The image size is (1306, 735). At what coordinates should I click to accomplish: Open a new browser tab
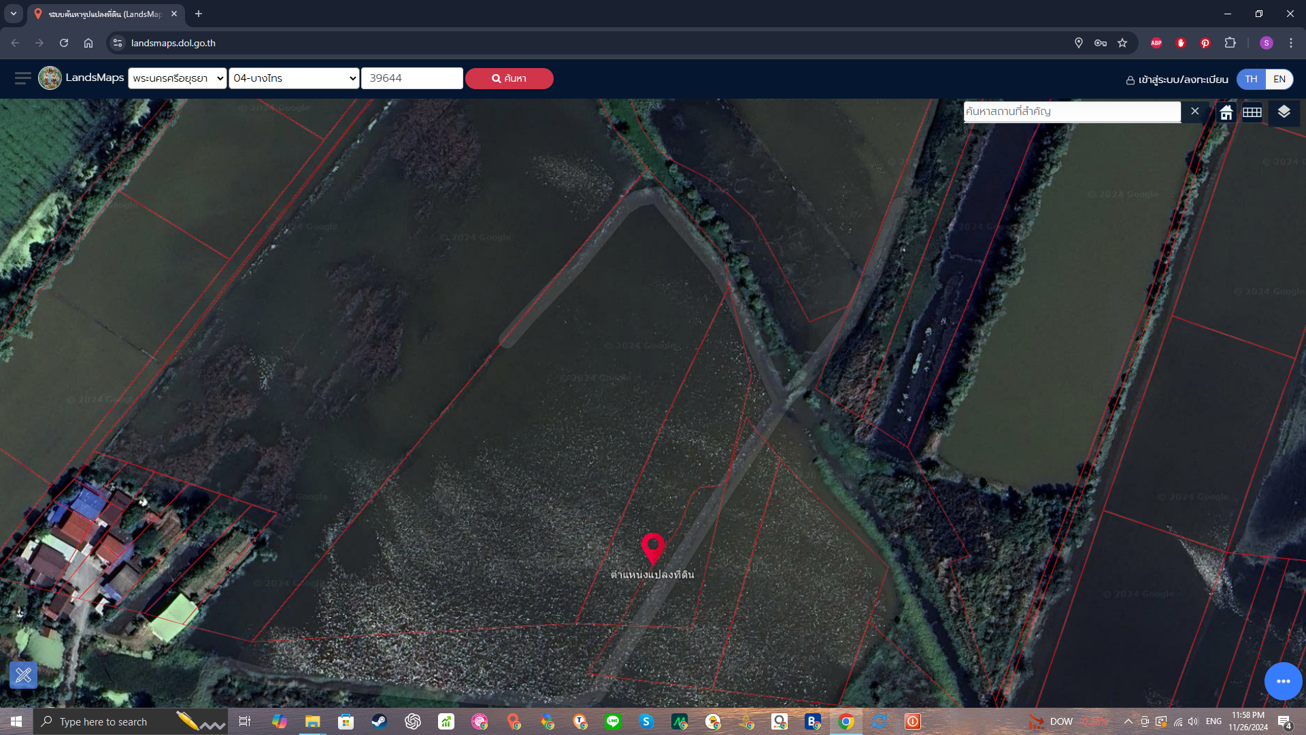(199, 14)
